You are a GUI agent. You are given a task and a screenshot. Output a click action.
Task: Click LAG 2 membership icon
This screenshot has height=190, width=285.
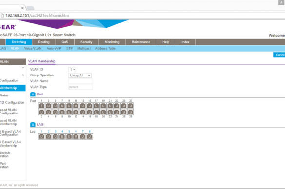point(48,136)
